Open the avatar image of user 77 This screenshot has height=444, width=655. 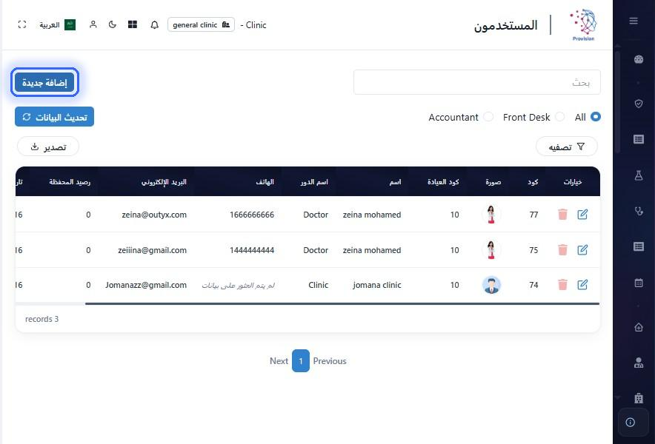pos(491,215)
